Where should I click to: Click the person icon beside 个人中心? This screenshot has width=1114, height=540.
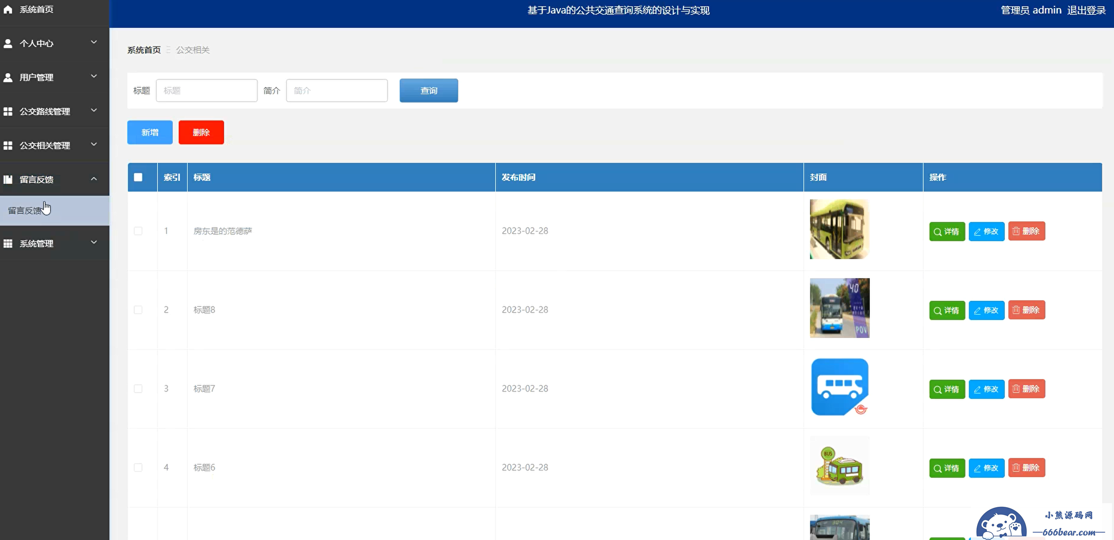(x=8, y=43)
